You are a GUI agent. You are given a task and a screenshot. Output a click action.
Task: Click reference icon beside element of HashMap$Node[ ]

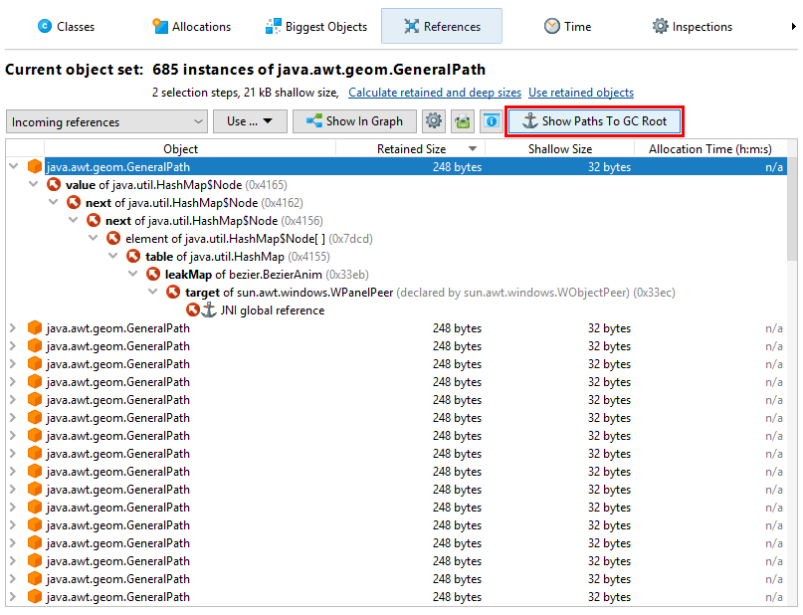click(113, 239)
